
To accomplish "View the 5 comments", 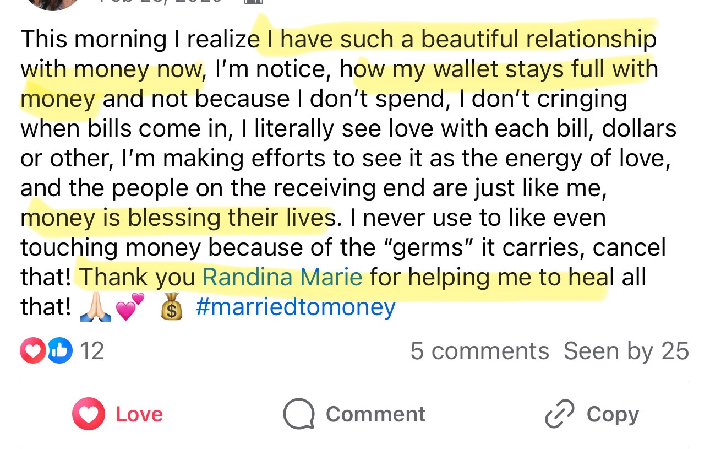I will click(x=479, y=351).
